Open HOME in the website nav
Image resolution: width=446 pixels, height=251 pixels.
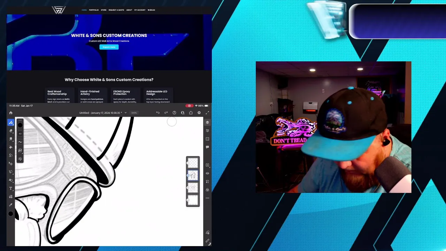pos(84,10)
